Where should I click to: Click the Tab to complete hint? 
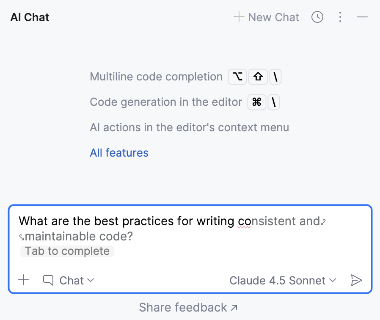(67, 251)
